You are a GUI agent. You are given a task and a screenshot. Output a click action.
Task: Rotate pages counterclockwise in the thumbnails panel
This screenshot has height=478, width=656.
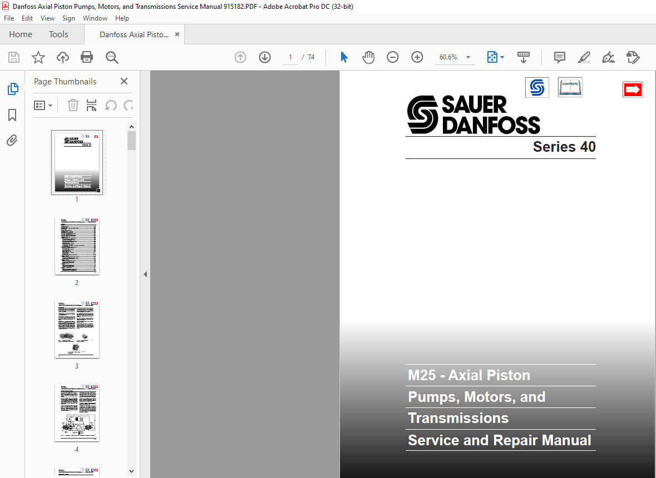111,105
